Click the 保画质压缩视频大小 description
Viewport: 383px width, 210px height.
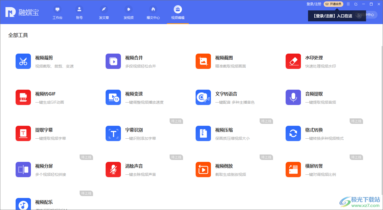233,138
